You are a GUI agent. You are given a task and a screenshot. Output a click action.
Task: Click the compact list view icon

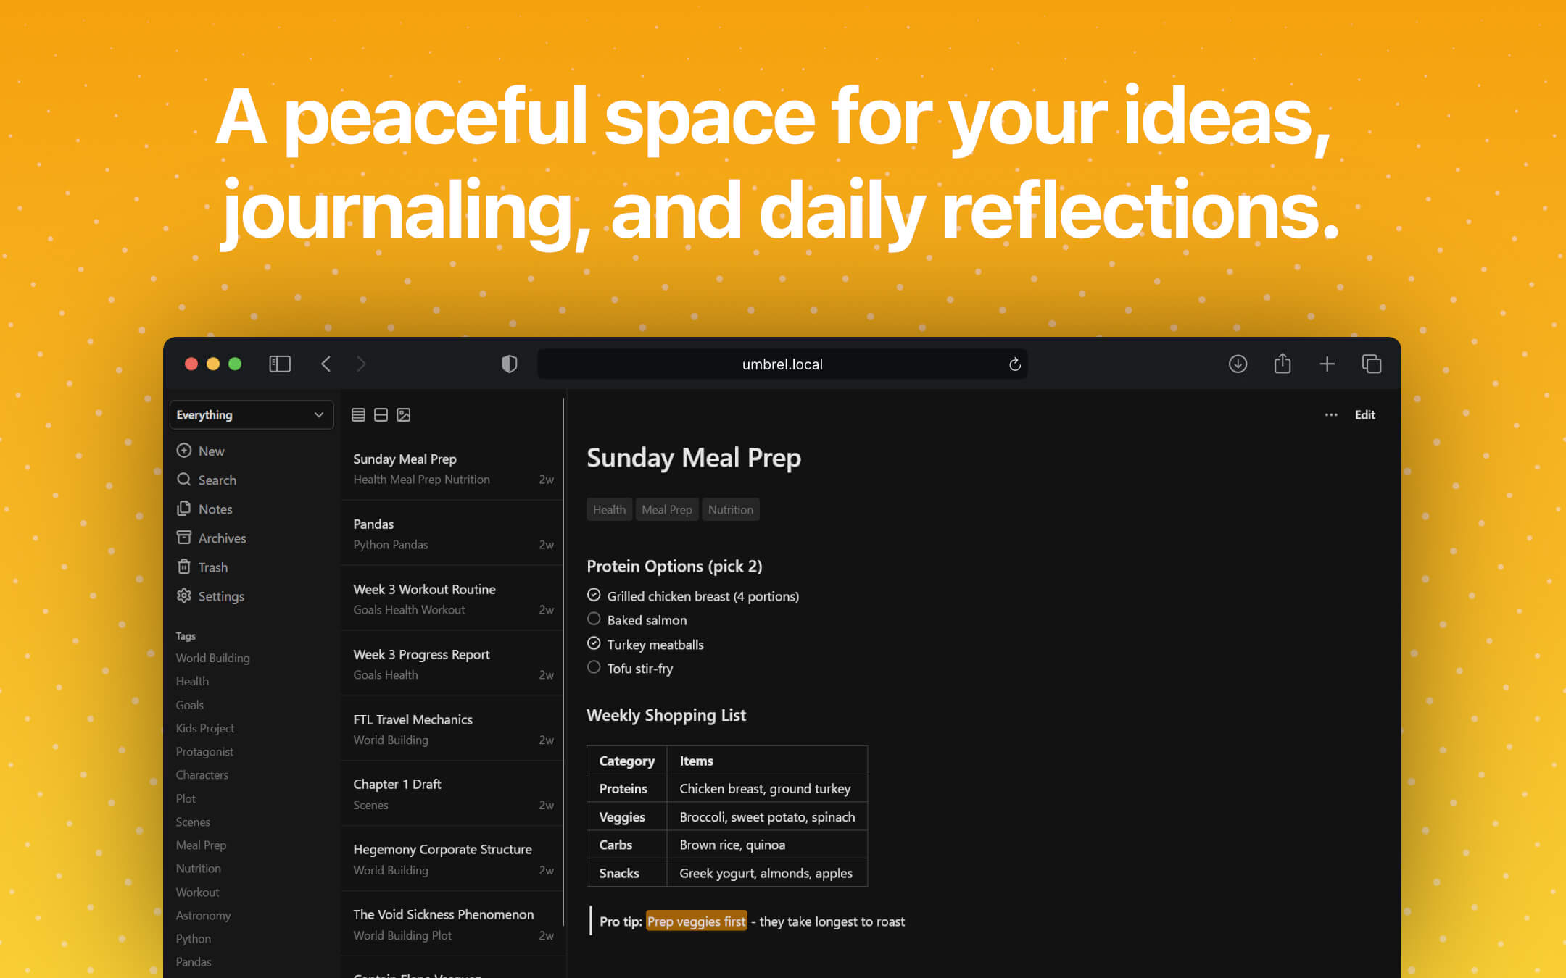[358, 414]
